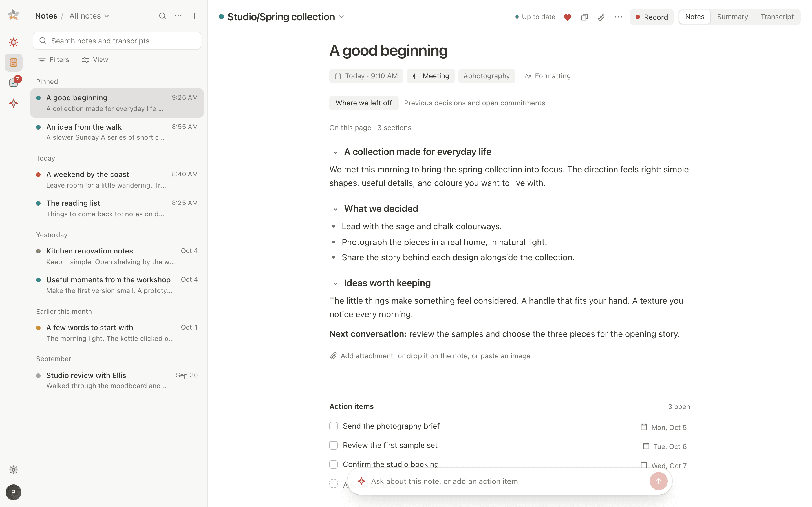Open the Filters option
Screen dimensions: 812x507
(x=54, y=60)
